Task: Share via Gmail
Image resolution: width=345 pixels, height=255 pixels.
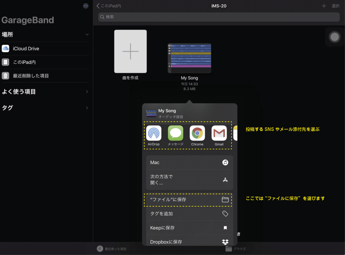Action: (x=219, y=136)
